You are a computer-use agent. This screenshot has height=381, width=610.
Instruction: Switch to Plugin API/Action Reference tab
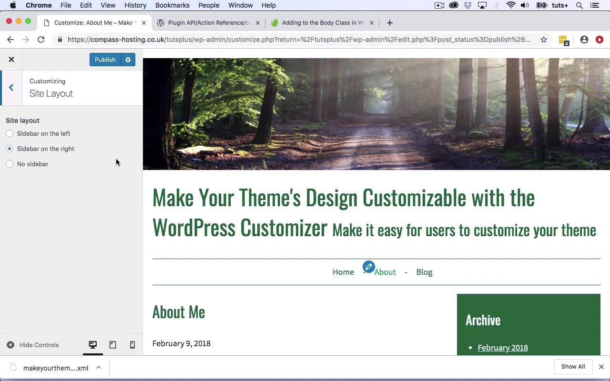[x=209, y=22]
